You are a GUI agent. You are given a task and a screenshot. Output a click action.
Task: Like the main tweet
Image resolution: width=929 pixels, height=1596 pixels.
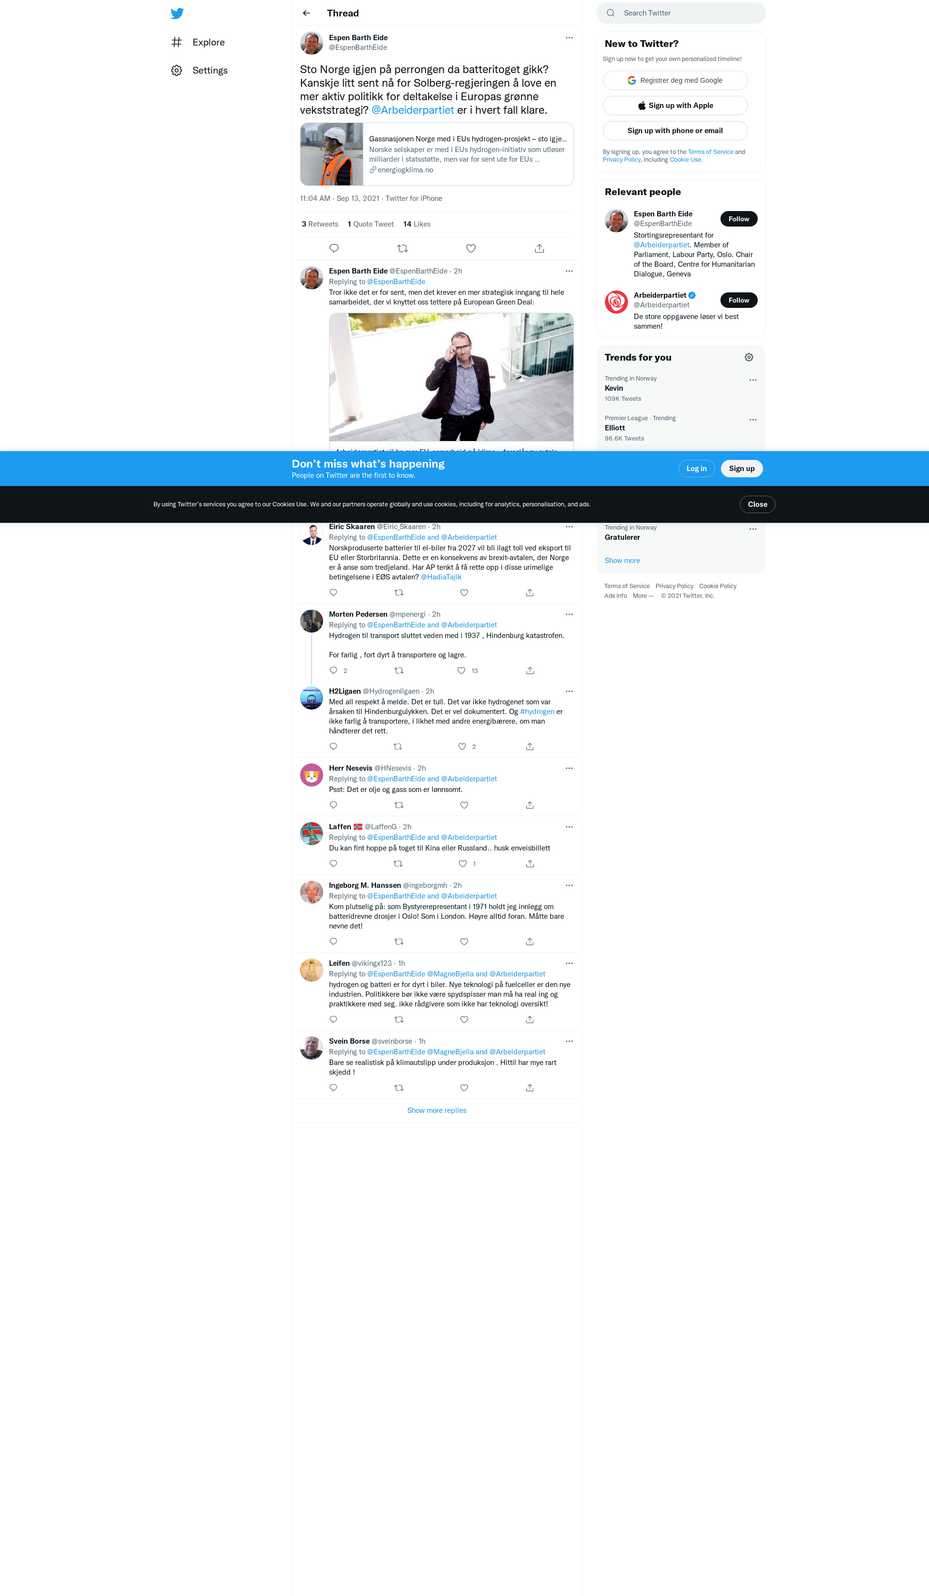click(x=471, y=248)
